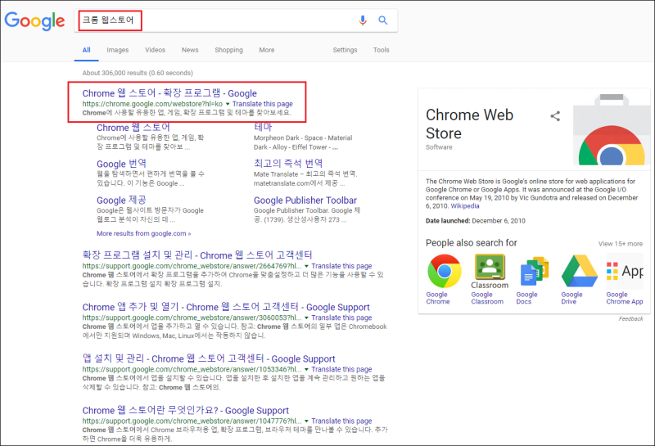The image size is (655, 446).
Task: Open the 테마 sitelink
Action: pos(263,128)
